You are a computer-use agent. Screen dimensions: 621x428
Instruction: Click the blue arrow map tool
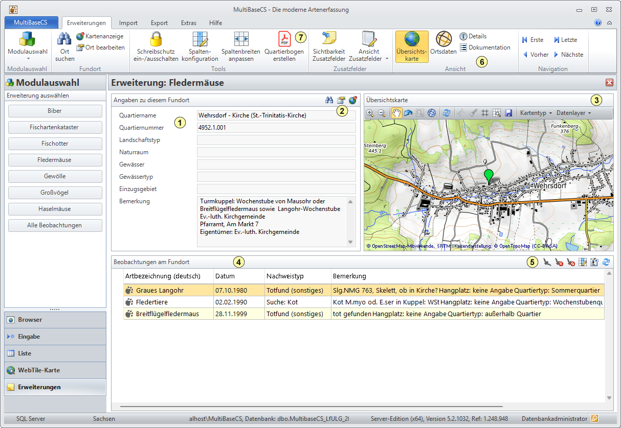pos(408,113)
